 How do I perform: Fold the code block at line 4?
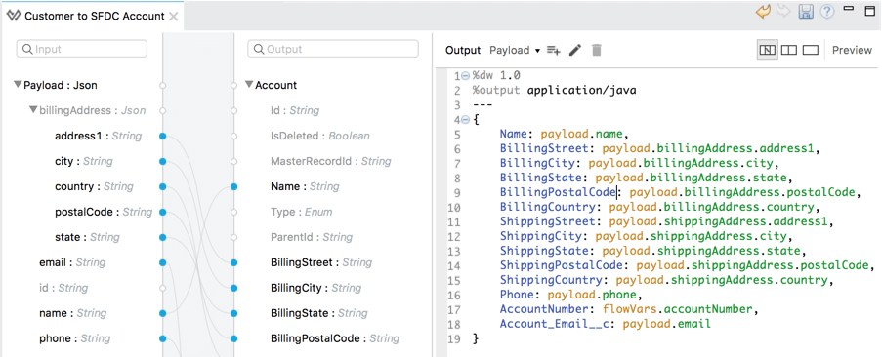[x=465, y=120]
